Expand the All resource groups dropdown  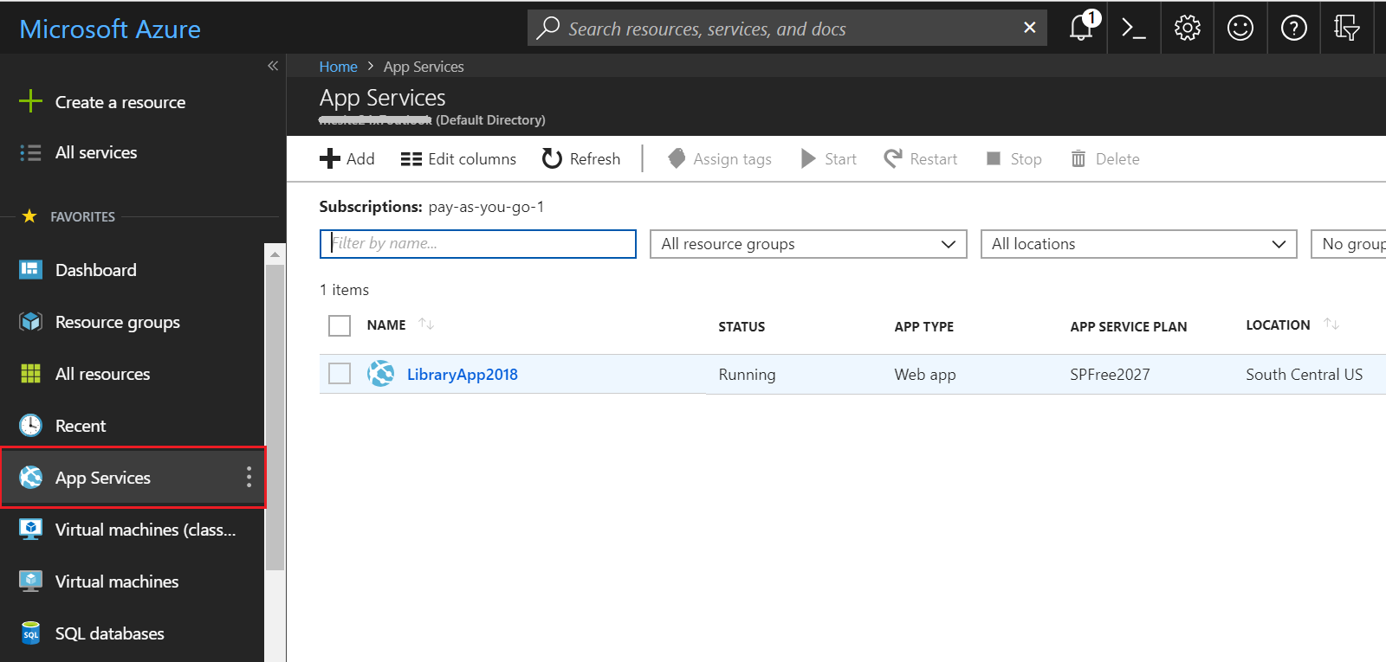807,244
